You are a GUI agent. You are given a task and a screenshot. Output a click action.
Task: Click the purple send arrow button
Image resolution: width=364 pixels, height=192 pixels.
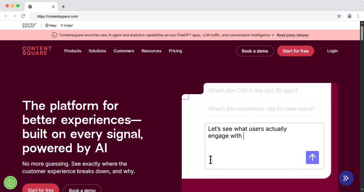[x=312, y=157]
